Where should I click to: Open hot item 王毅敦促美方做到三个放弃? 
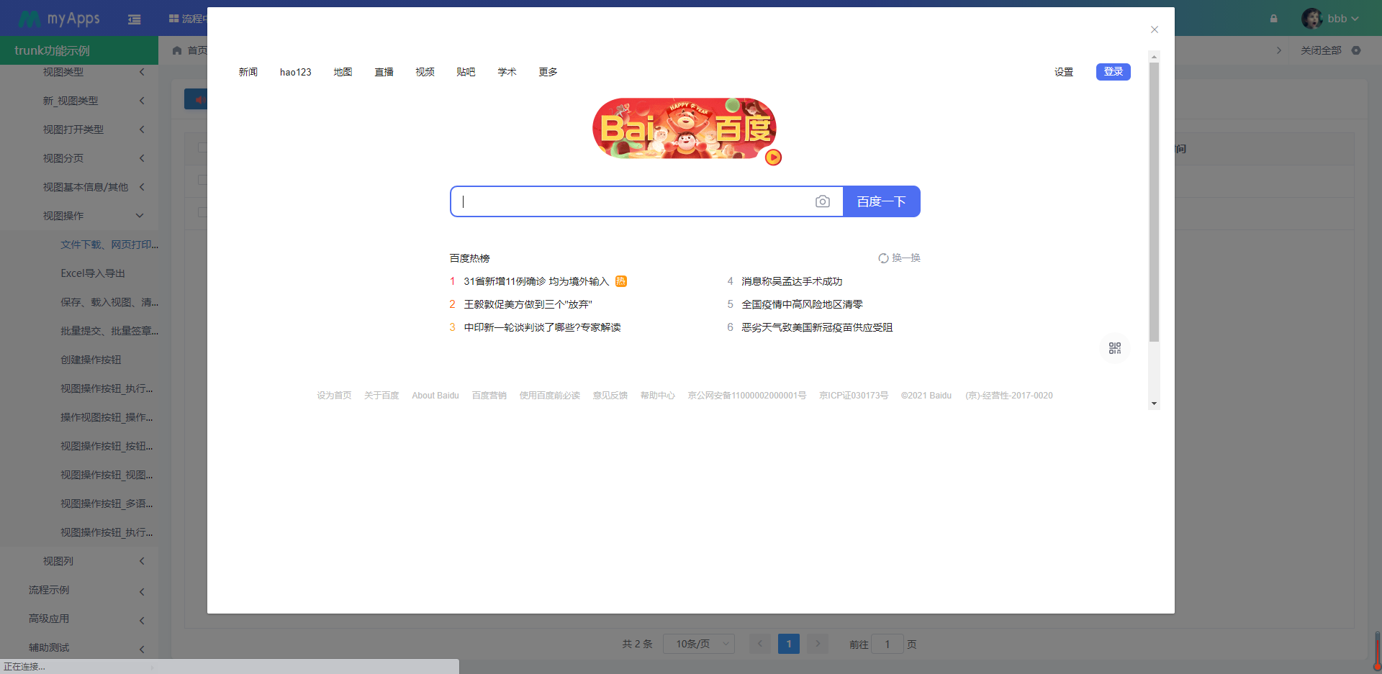click(x=528, y=304)
